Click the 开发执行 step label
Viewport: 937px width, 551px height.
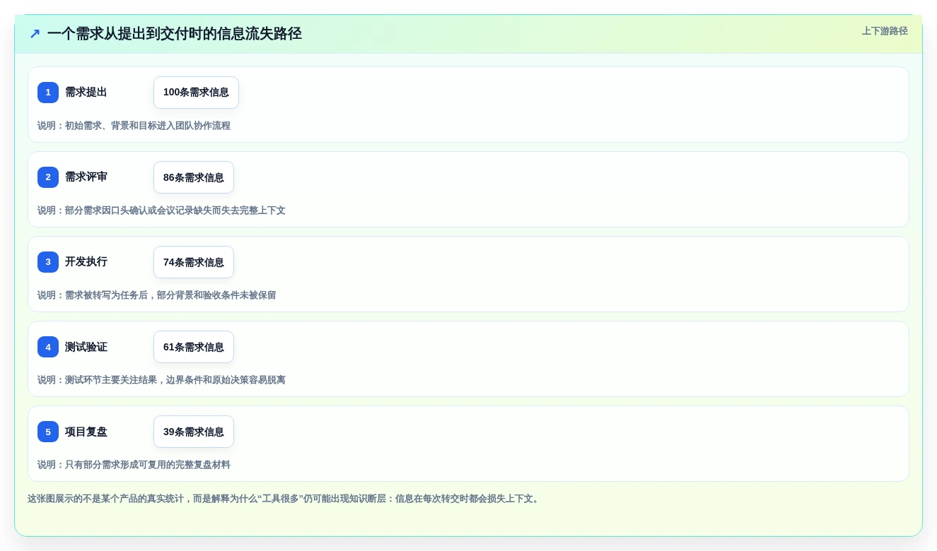point(86,262)
